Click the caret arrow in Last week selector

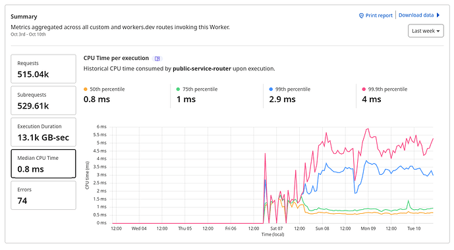coord(438,31)
